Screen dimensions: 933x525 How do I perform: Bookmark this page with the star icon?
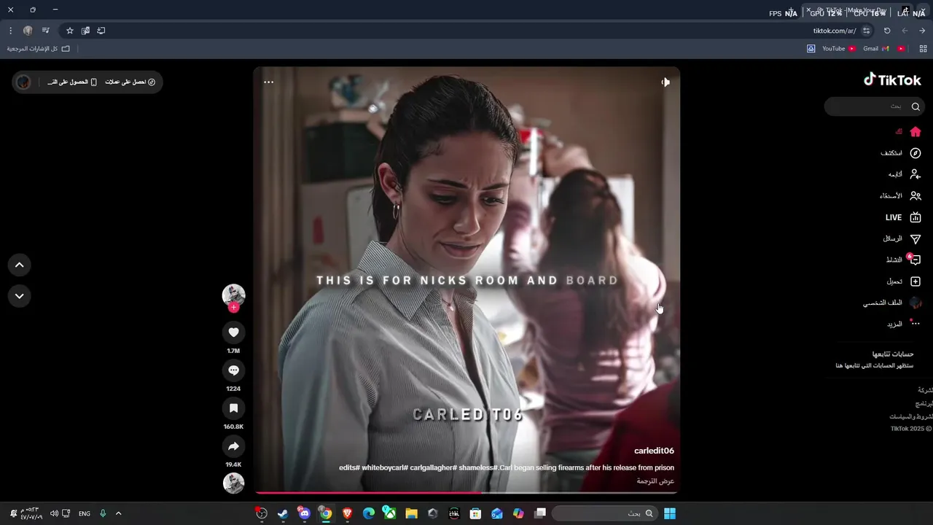pos(70,31)
